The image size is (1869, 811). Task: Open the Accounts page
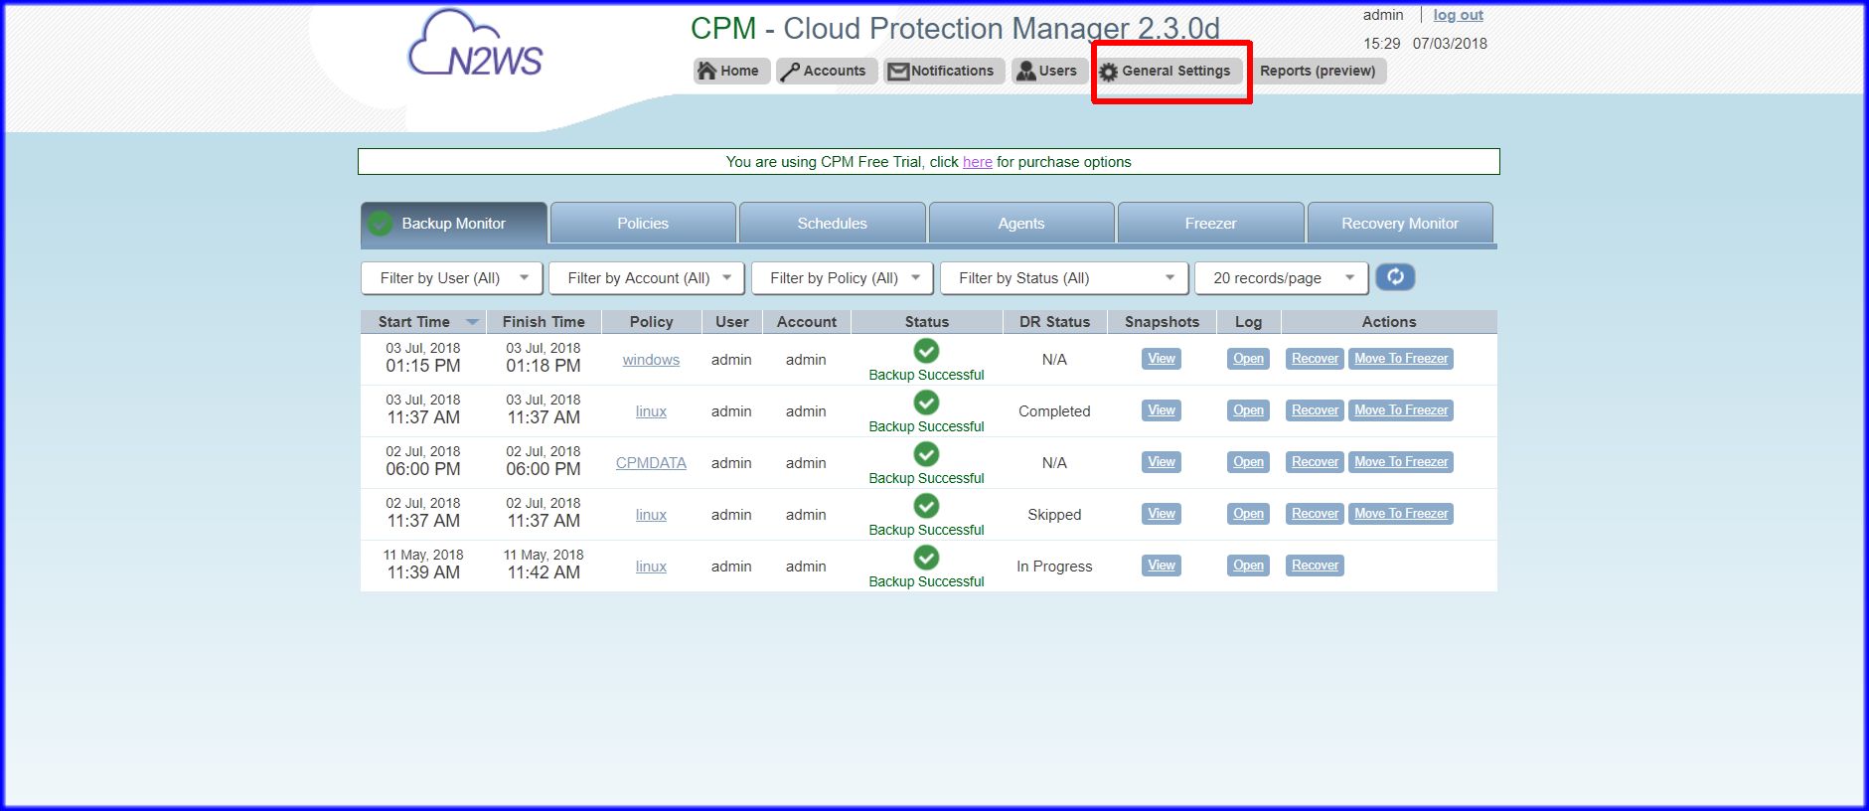point(825,71)
